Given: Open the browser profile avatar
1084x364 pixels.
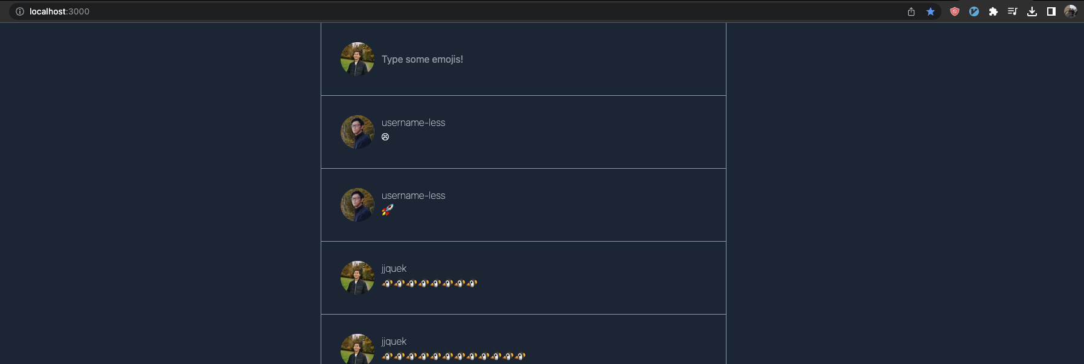Looking at the screenshot, I should [x=1071, y=11].
